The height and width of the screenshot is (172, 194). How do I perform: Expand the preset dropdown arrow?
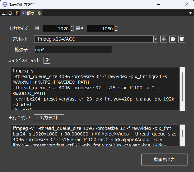click(x=156, y=39)
